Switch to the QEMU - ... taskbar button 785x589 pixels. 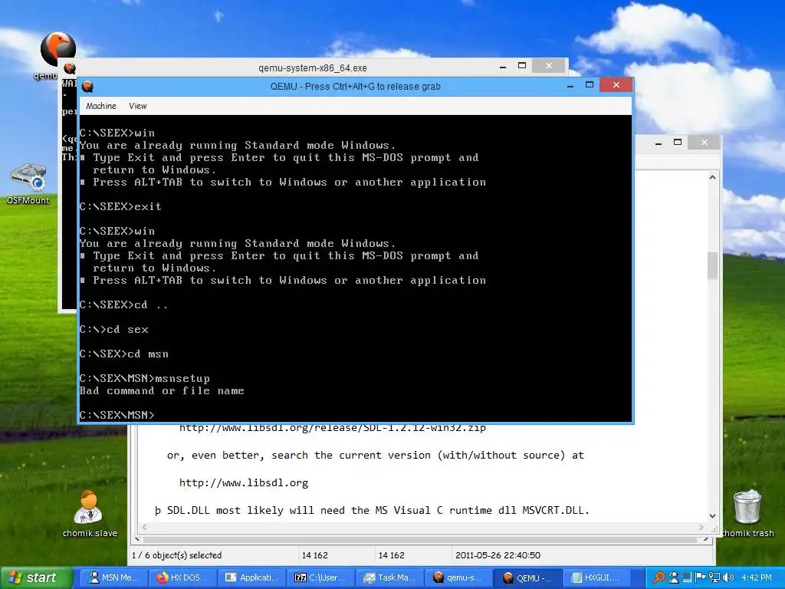pos(527,577)
